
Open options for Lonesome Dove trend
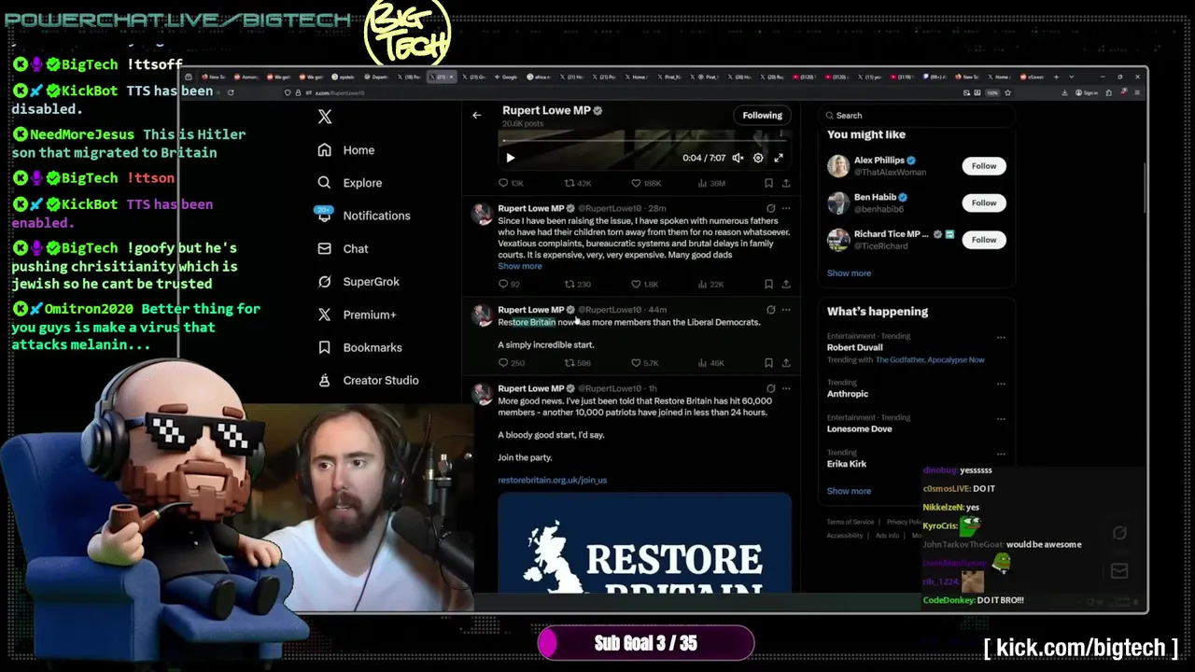(x=1001, y=418)
